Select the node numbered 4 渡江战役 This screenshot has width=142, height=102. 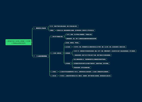pyautogui.click(x=54, y=76)
